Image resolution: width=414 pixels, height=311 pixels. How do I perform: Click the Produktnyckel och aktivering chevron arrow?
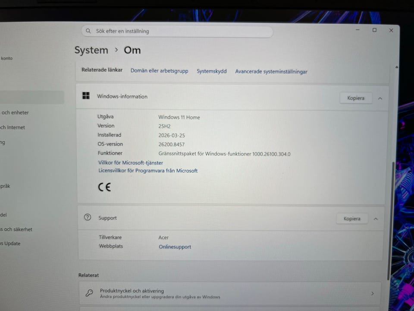(372, 294)
